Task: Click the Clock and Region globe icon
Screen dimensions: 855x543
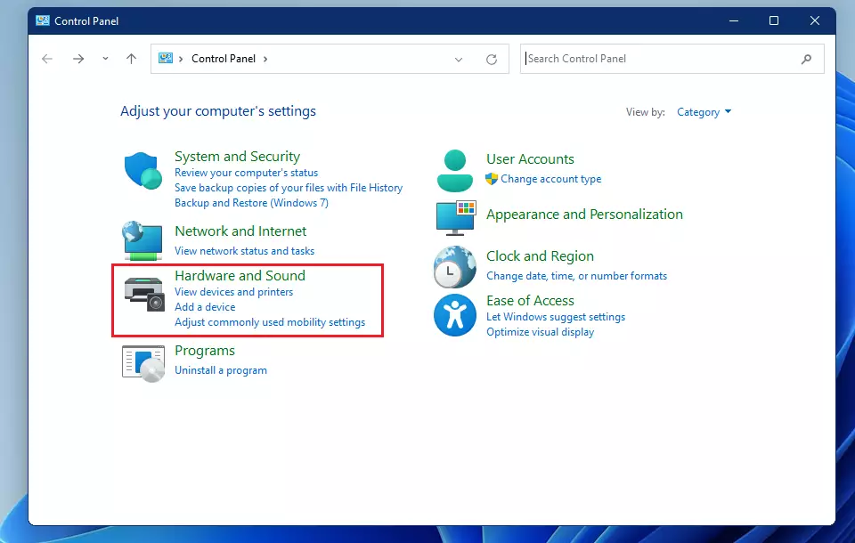Action: [x=455, y=266]
